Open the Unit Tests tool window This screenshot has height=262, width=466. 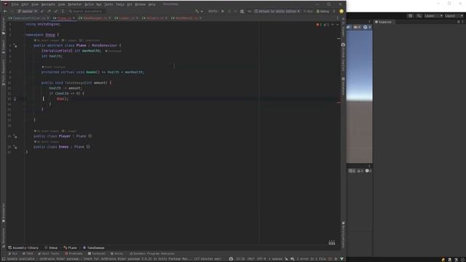[x=49, y=254]
